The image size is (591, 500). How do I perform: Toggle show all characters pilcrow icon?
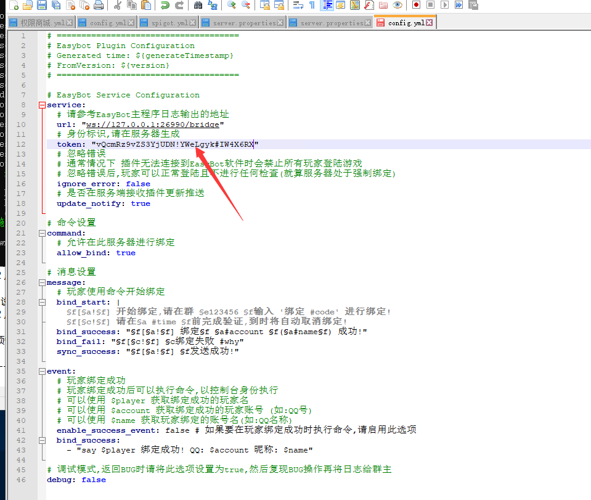[312, 6]
